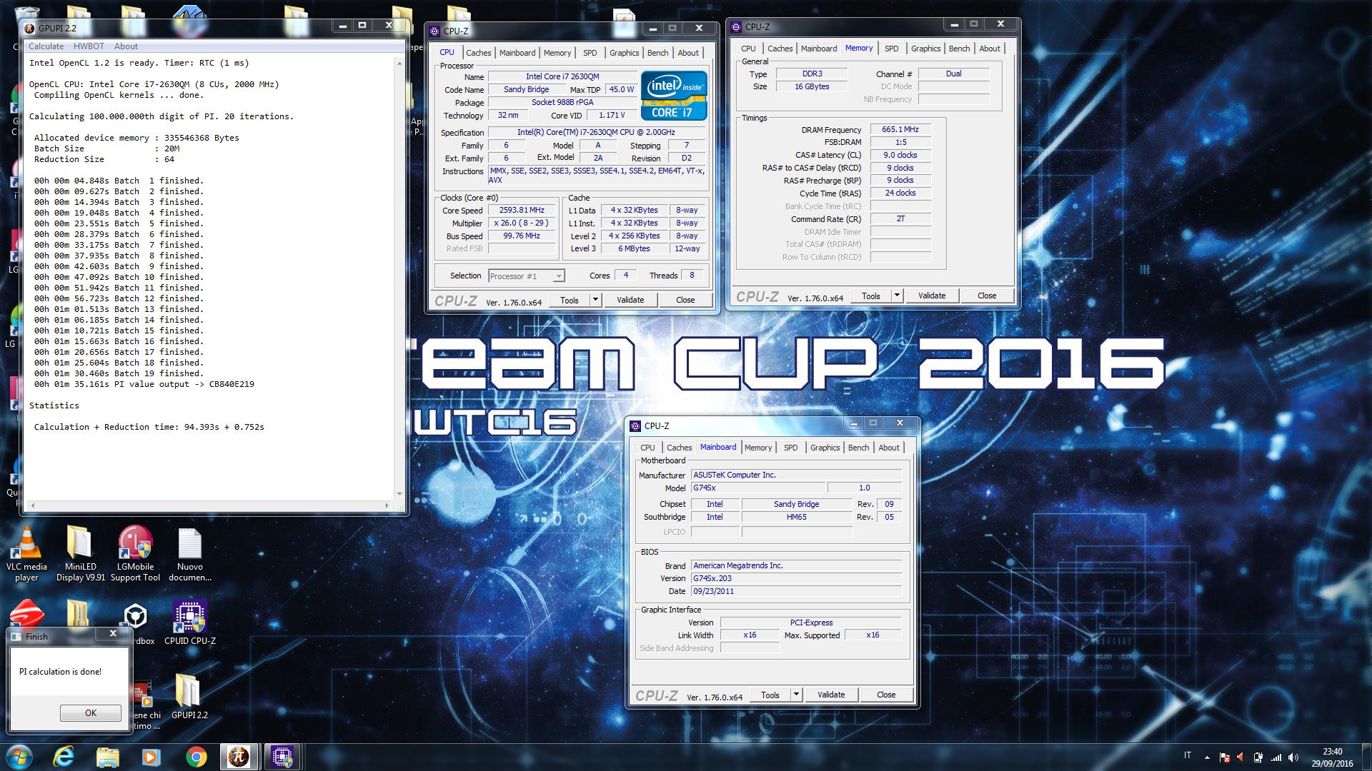Click the network signal tray icon
Image resolution: width=1372 pixels, height=771 pixels.
tap(1276, 757)
